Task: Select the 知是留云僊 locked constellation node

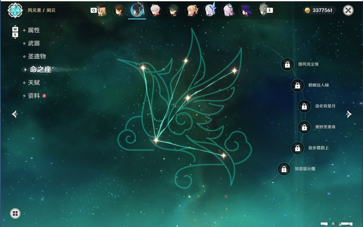Action: [284, 169]
